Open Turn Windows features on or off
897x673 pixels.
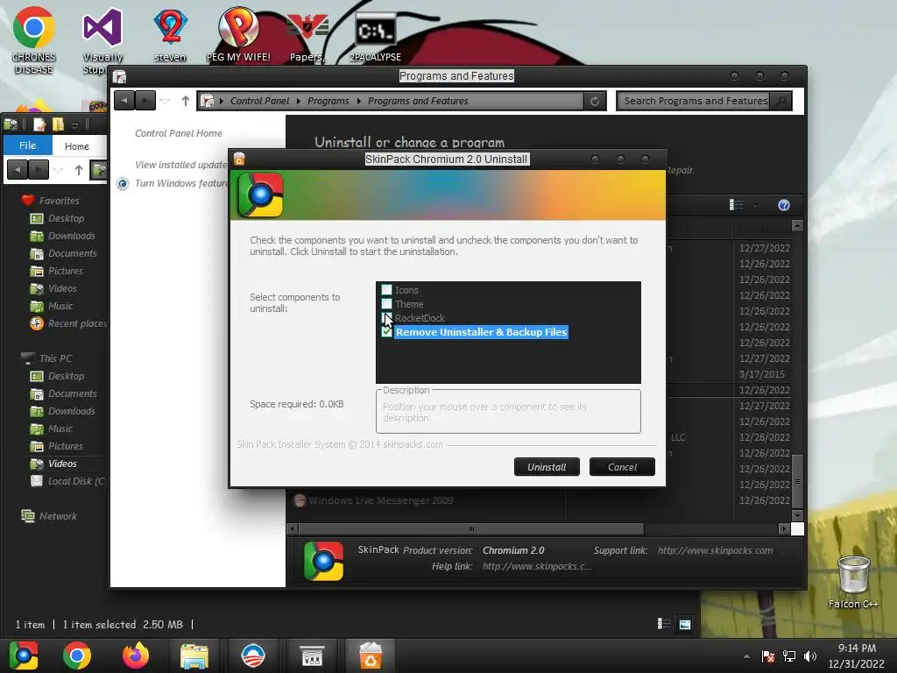click(x=181, y=183)
